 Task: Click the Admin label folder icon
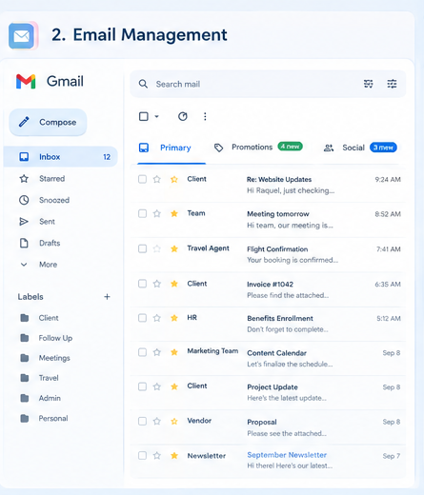coord(25,398)
